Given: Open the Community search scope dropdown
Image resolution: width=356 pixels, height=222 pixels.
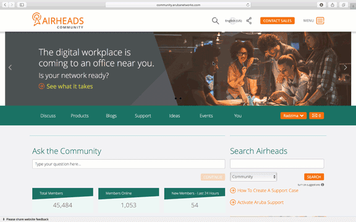Looking at the screenshot, I should pyautogui.click(x=253, y=177).
